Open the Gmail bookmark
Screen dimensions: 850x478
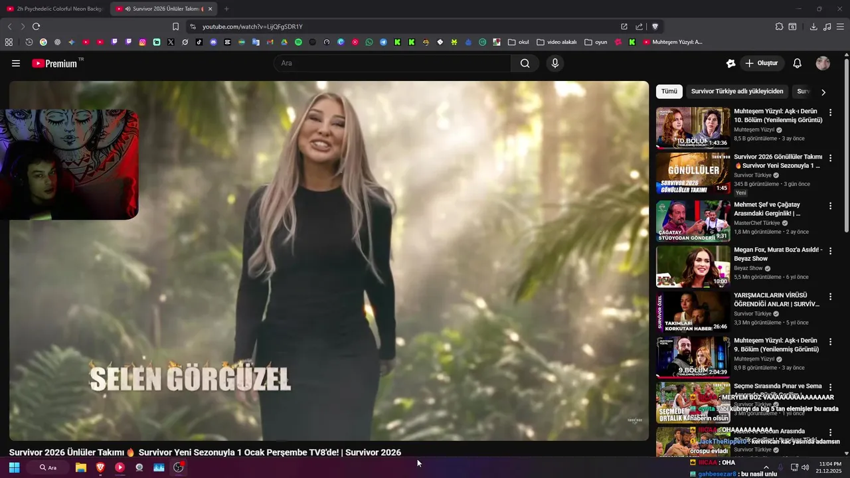270,42
